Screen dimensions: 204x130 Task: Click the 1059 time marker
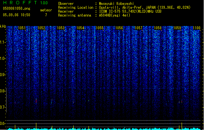177,28
